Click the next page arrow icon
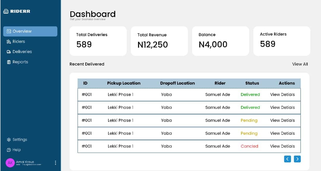The image size is (321, 171). click(297, 159)
